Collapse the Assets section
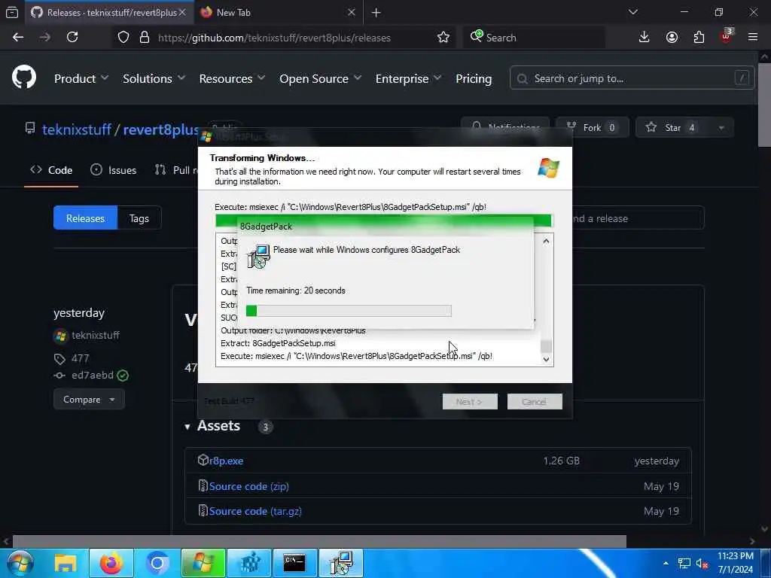Screen dimensions: 771x578 (213, 426)
